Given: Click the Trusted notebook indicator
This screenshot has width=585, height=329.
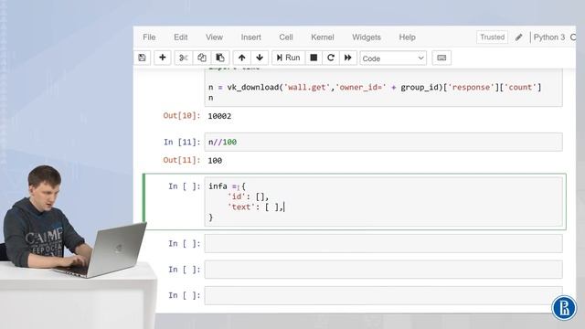Looking at the screenshot, I should tap(492, 37).
